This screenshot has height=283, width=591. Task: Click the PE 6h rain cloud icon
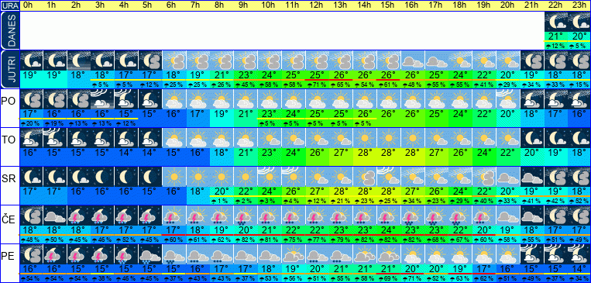point(174,254)
